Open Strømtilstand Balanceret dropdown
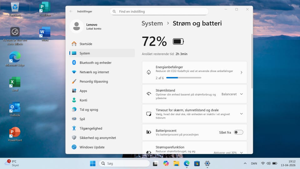Viewport: 300px width, 169px height. pos(232,94)
